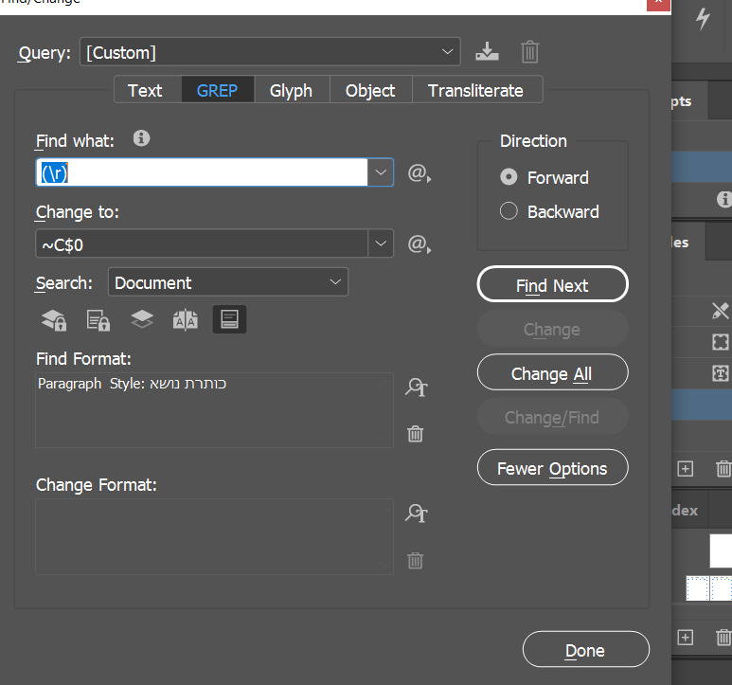Specify attributes to find in Find Format
This screenshot has height=685, width=732.
(416, 387)
